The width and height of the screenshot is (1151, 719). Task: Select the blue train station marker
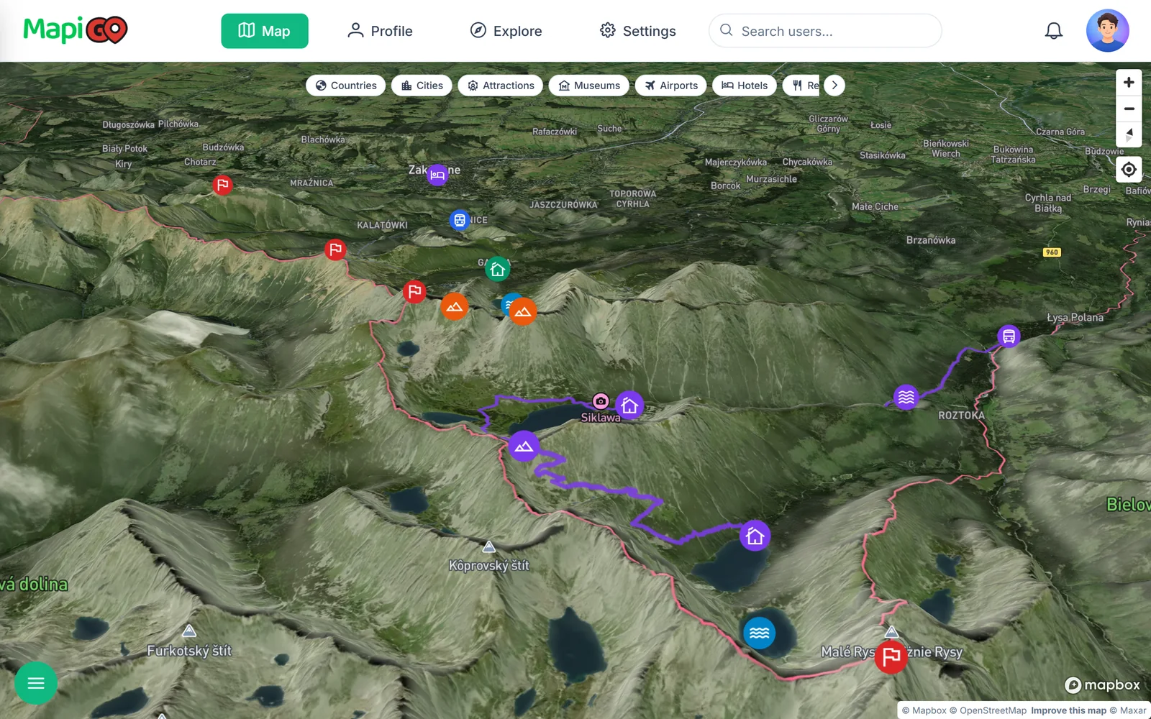click(x=460, y=220)
